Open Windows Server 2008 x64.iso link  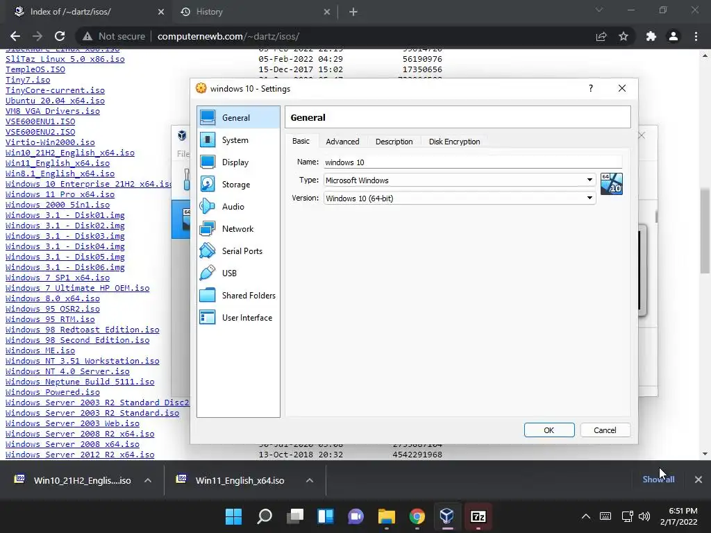coord(72,445)
